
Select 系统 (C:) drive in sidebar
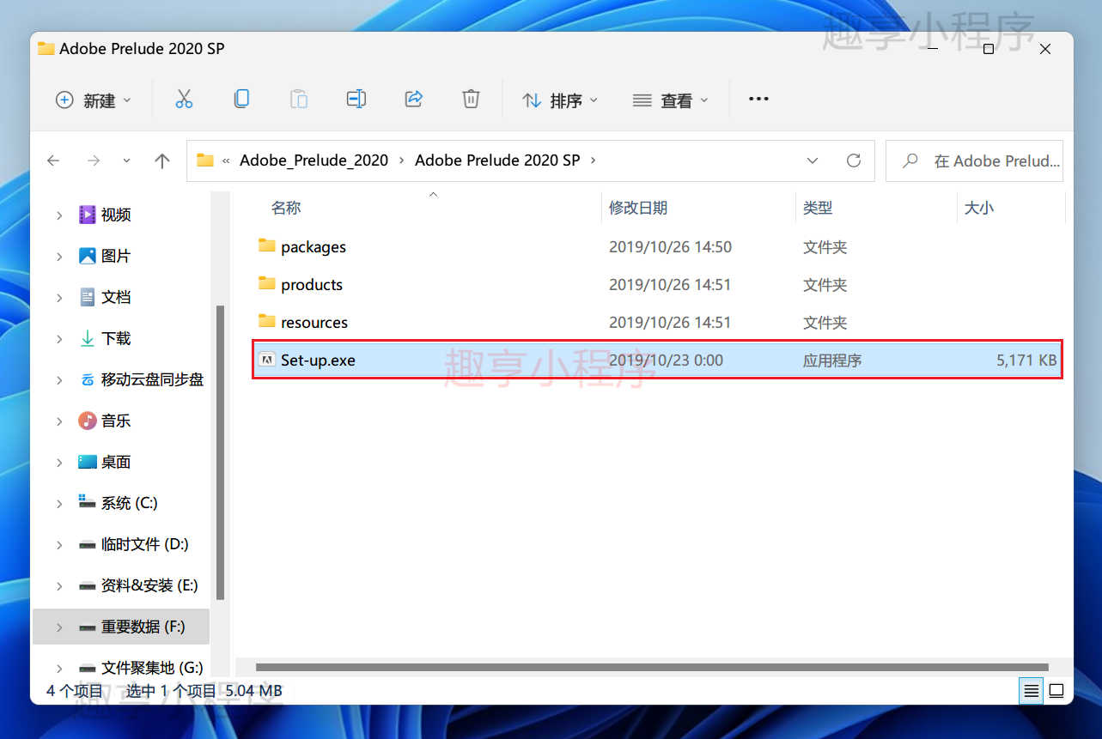click(129, 503)
